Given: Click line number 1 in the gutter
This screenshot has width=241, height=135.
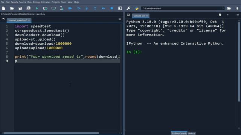Looking at the screenshot, I should (7, 26).
